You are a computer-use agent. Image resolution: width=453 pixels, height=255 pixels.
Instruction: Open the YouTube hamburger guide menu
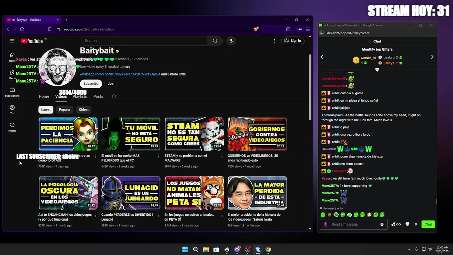pyautogui.click(x=12, y=41)
